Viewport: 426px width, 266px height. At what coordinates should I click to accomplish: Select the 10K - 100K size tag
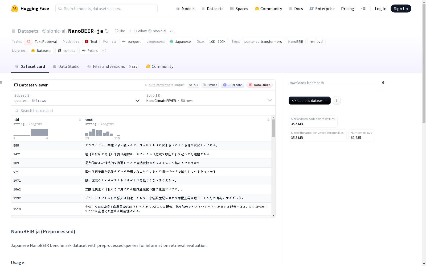217,41
